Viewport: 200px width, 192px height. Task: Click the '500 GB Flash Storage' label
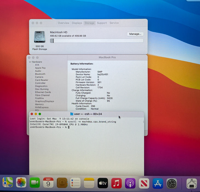point(40,48)
